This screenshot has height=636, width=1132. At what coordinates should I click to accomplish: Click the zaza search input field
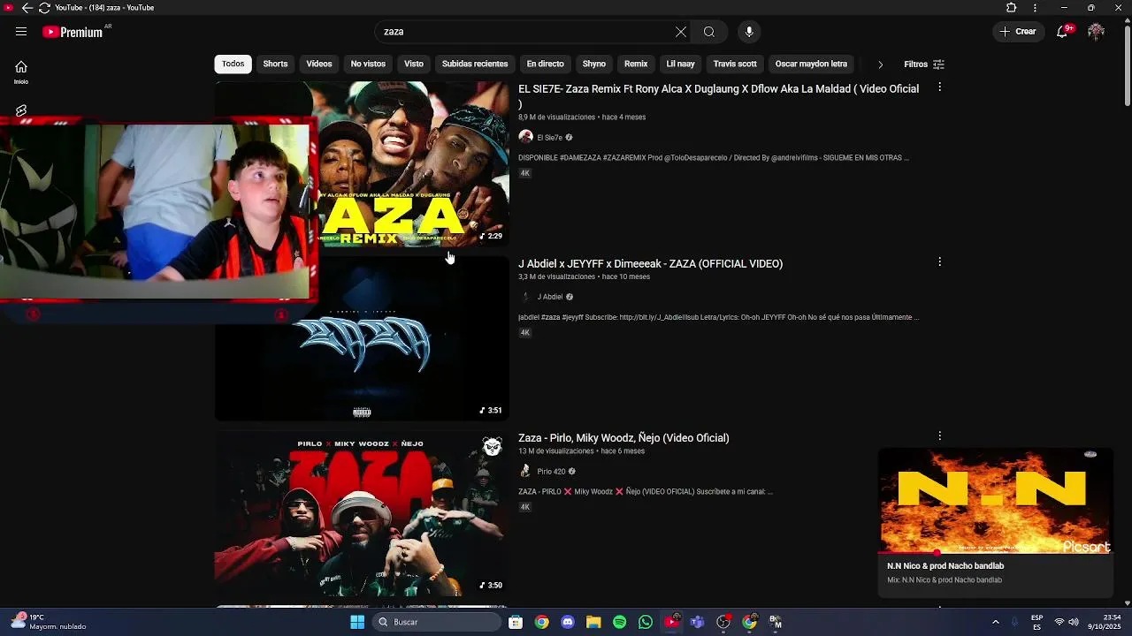click(526, 32)
